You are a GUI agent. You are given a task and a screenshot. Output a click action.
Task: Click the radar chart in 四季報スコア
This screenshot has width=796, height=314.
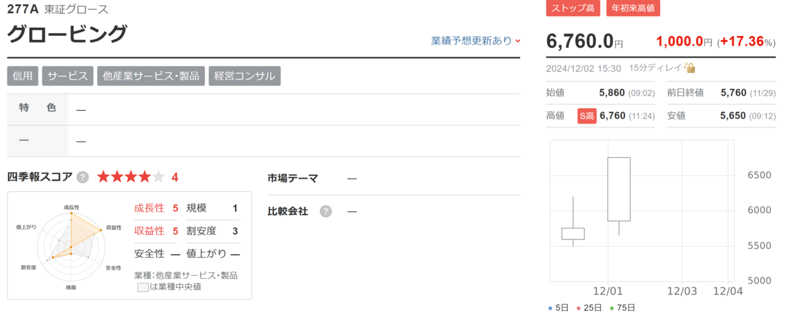[x=70, y=248]
